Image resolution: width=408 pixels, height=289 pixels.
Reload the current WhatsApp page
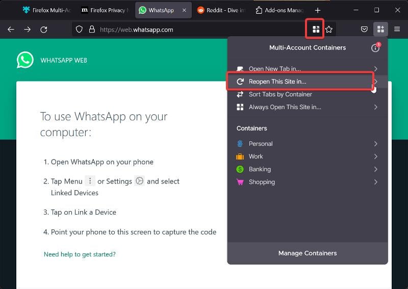click(44, 30)
